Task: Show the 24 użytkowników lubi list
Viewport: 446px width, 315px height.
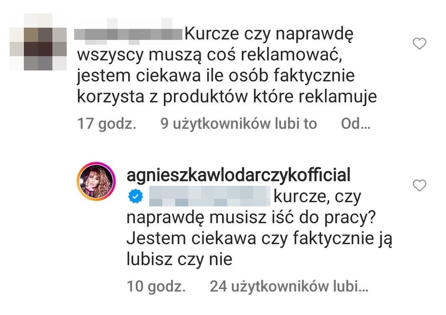Action: [289, 286]
